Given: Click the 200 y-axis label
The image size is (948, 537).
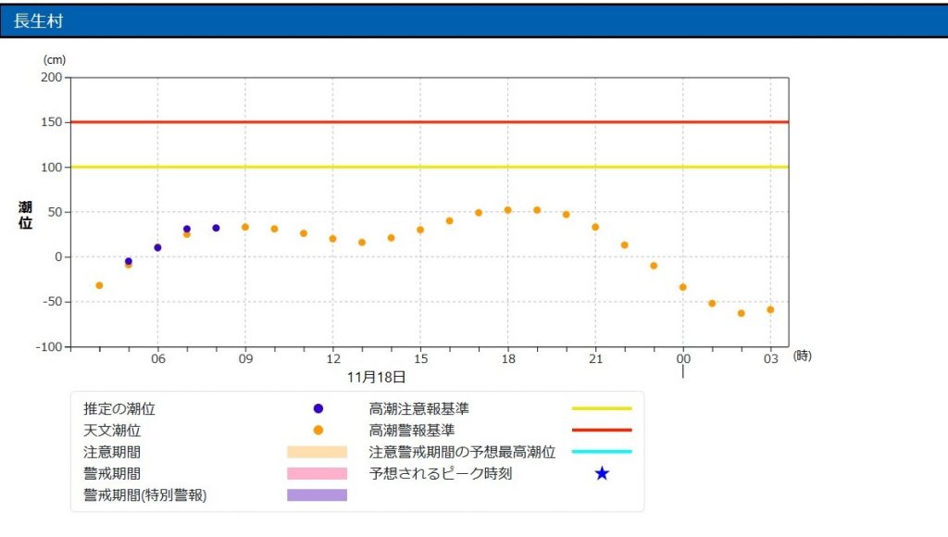Looking at the screenshot, I should pos(52,78).
